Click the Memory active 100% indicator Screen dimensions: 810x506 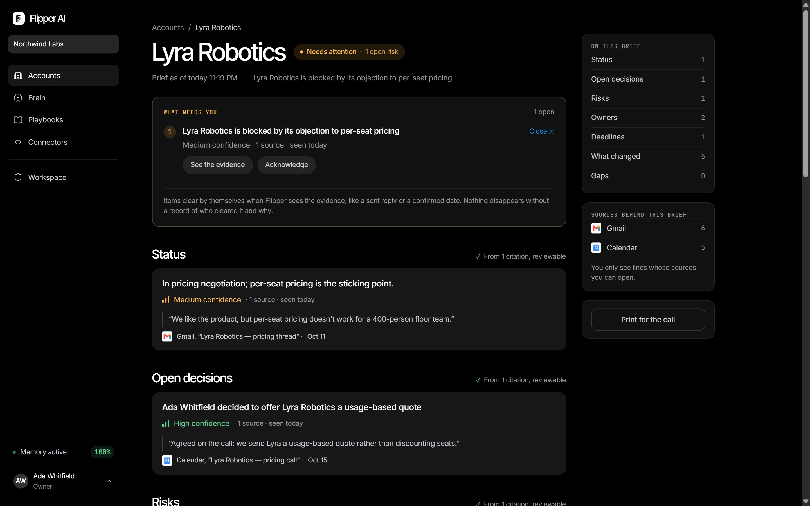63,452
